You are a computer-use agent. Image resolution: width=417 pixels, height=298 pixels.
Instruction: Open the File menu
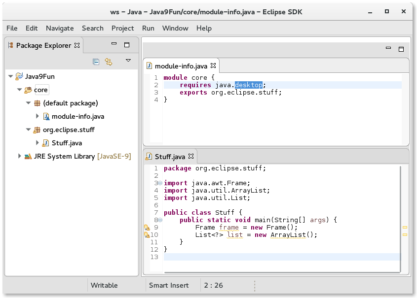click(x=12, y=28)
